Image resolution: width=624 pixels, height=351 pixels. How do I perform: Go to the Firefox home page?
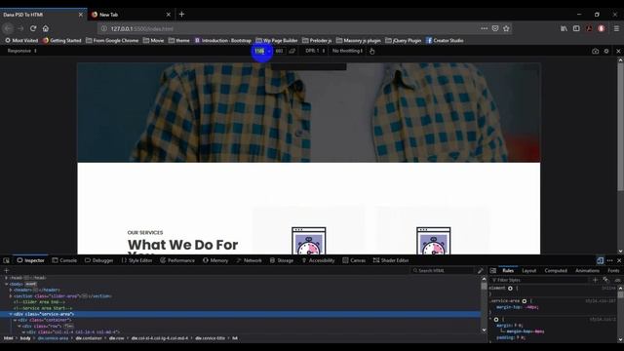coord(46,28)
